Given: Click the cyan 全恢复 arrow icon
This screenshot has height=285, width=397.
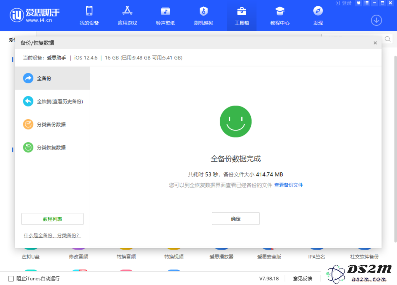Looking at the screenshot, I should click(x=28, y=101).
